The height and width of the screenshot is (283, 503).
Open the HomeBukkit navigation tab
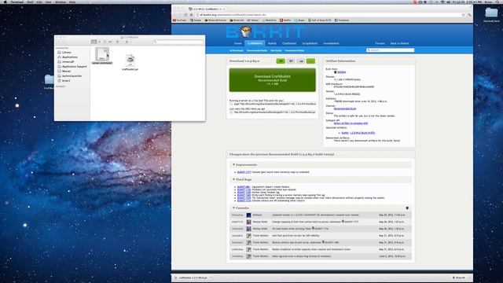click(x=331, y=43)
